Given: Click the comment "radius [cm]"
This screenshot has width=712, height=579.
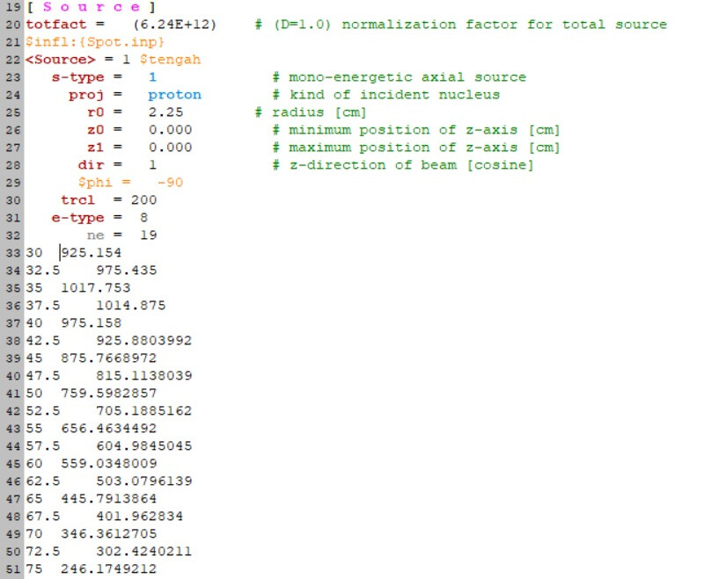Looking at the screenshot, I should coord(319,112).
